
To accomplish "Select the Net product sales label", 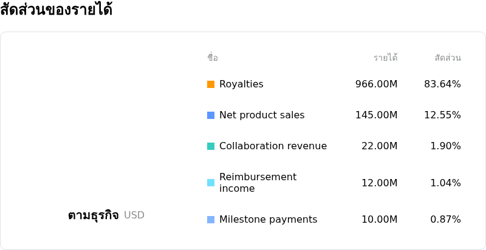I will click(262, 115).
